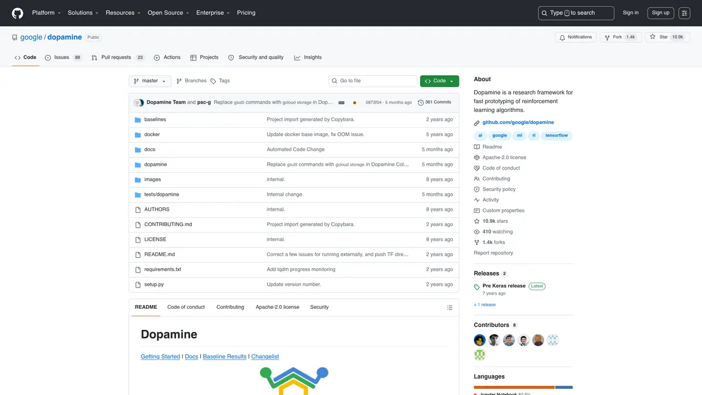
Task: Open Custom properties in the sidebar
Action: [x=499, y=211]
